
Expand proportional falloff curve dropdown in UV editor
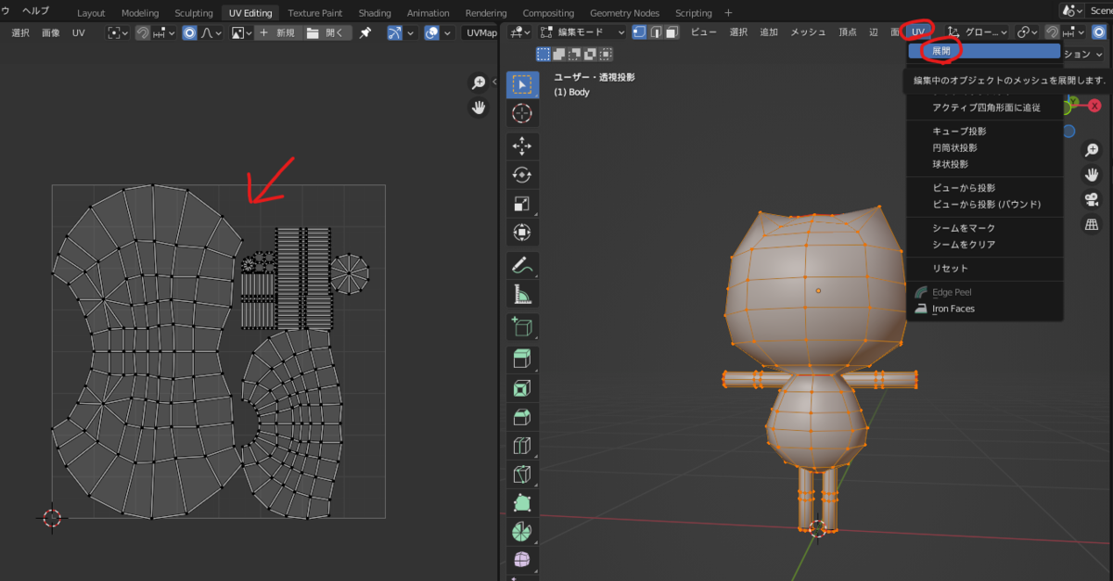212,32
